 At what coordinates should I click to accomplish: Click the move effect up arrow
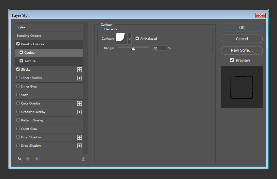(28, 159)
